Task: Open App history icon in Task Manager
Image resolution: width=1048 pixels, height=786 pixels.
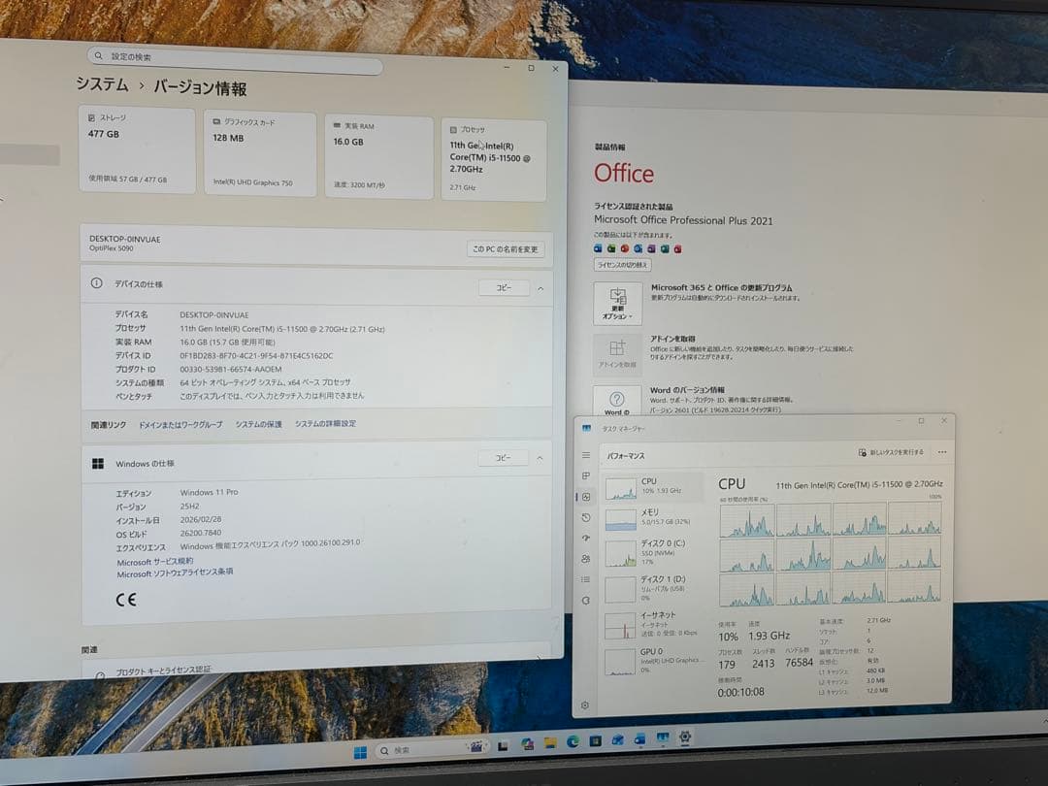Action: tap(585, 517)
